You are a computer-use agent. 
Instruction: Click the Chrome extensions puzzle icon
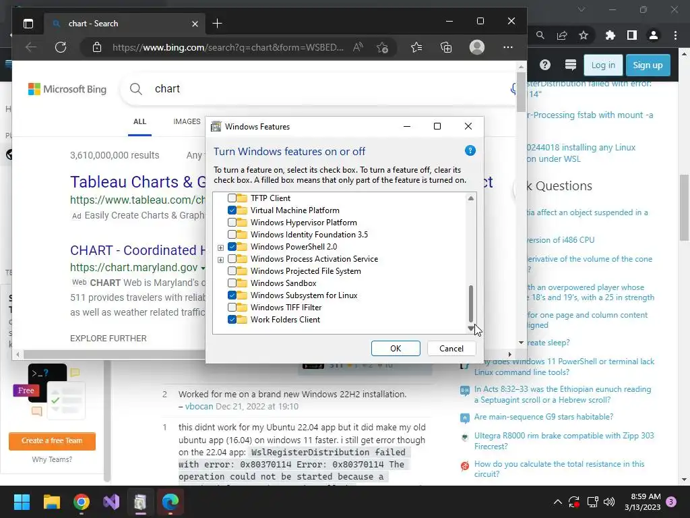coord(610,35)
